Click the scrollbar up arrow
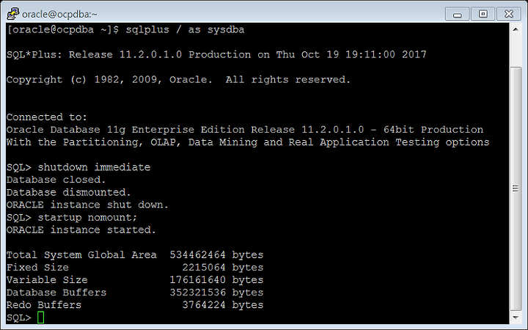This screenshot has height=330, width=528. click(x=516, y=29)
